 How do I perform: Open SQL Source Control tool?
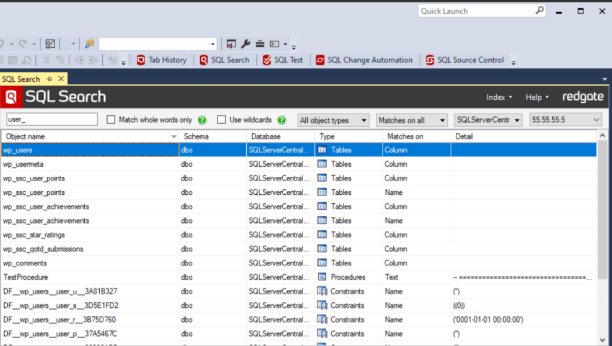coord(464,60)
